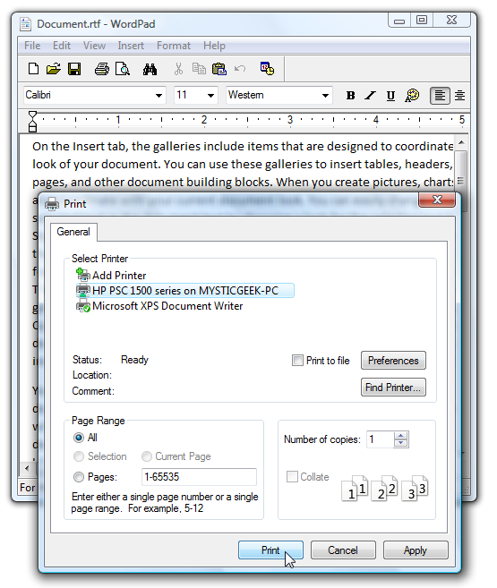Select the All page range option

click(x=79, y=438)
